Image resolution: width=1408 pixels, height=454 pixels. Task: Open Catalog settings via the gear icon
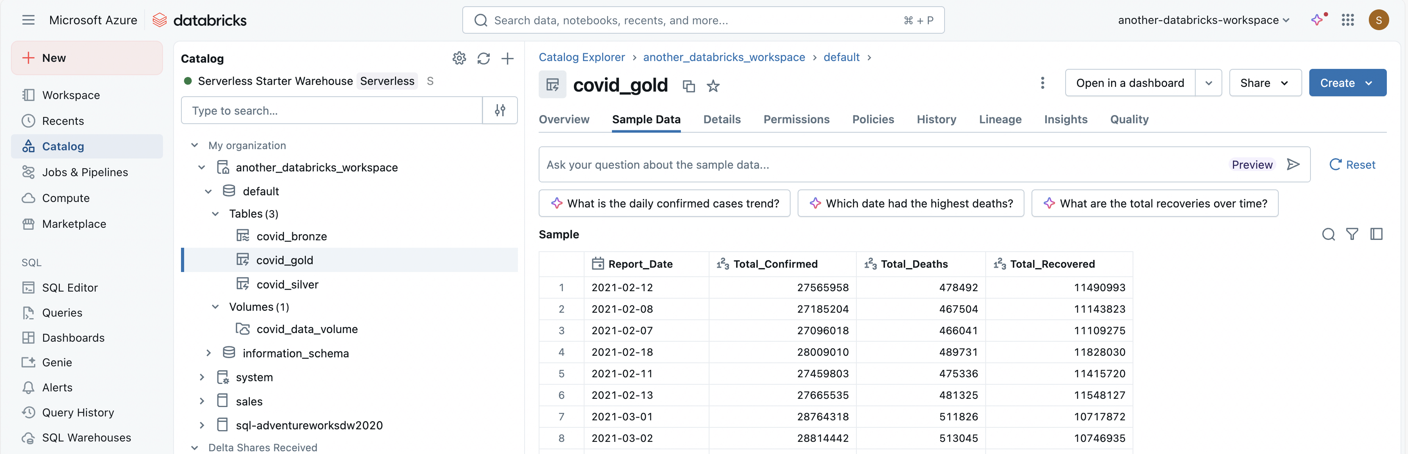point(459,58)
